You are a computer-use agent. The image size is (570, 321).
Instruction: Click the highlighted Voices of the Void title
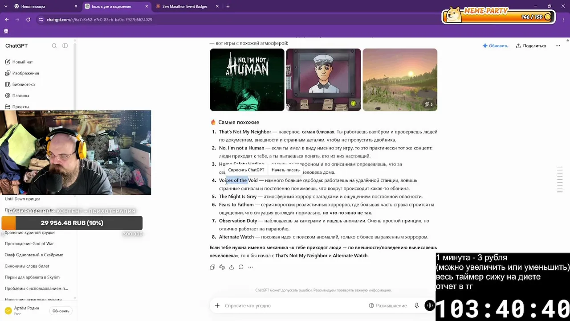pyautogui.click(x=238, y=181)
